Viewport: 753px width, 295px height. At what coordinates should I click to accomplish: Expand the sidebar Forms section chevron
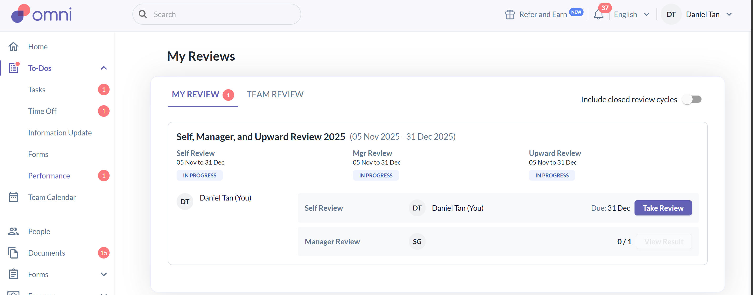point(104,274)
